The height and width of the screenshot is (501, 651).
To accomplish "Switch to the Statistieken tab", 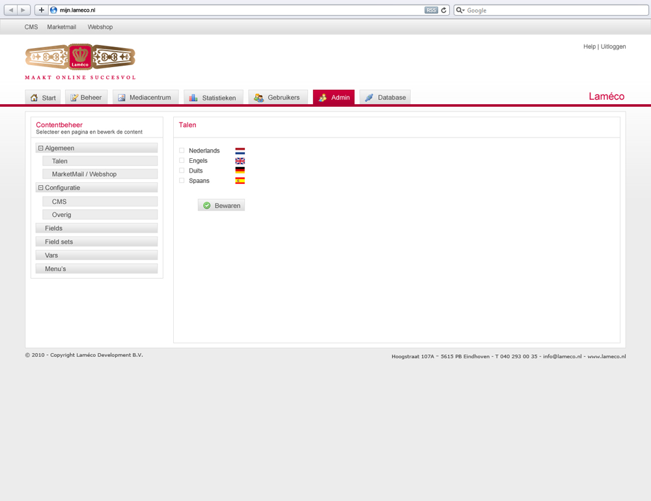I will click(x=213, y=98).
